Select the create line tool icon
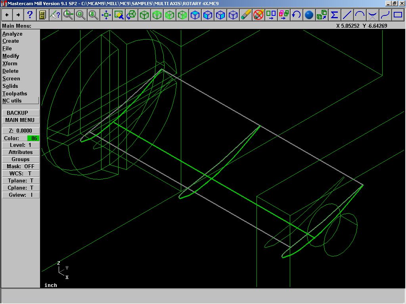Image resolution: width=406 pixels, height=304 pixels. click(x=347, y=15)
